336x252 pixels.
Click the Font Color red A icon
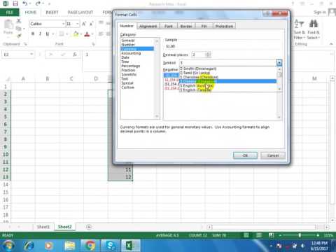[87, 34]
